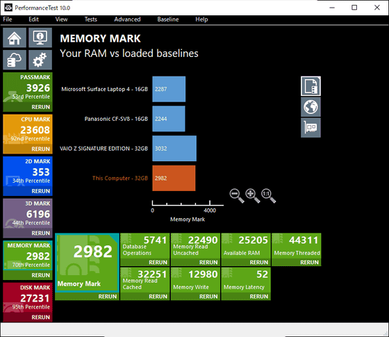Click the orange This Computer bar (2982)
389x337 pixels.
click(174, 178)
